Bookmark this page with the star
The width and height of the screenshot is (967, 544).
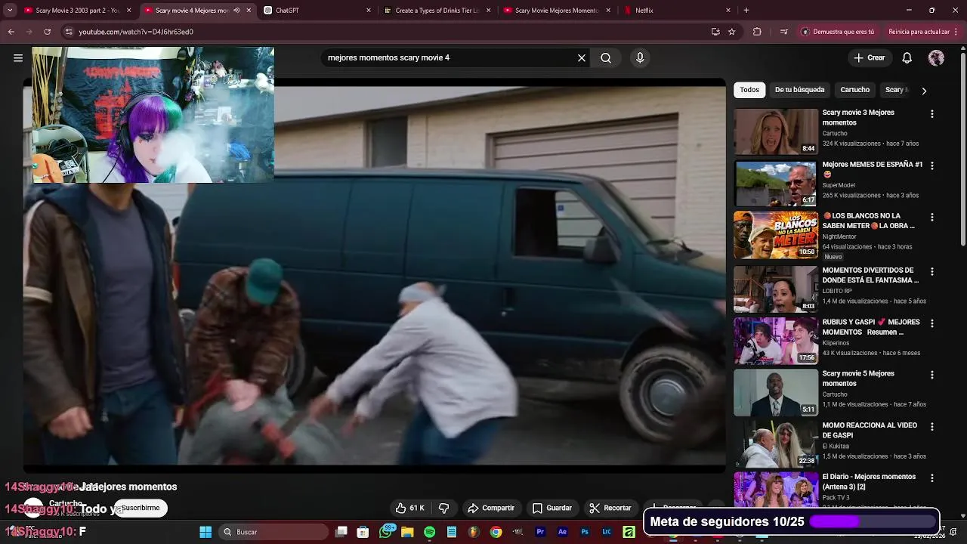[x=732, y=32]
